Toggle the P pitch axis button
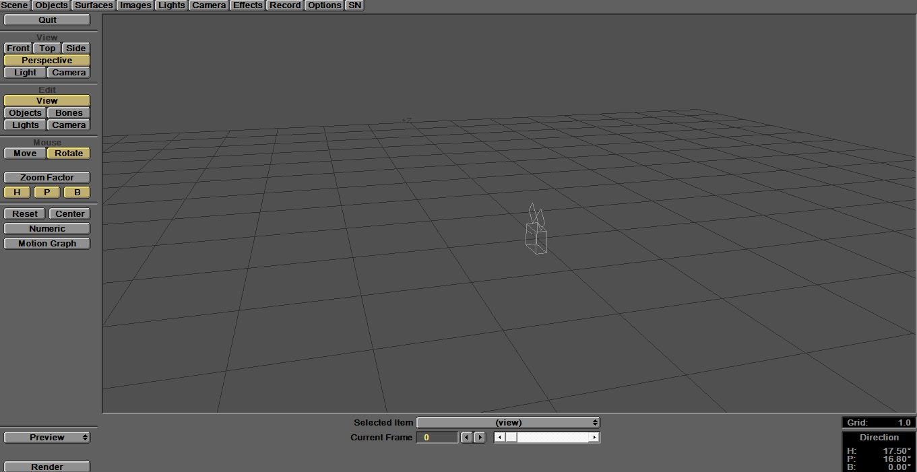 [x=47, y=193]
